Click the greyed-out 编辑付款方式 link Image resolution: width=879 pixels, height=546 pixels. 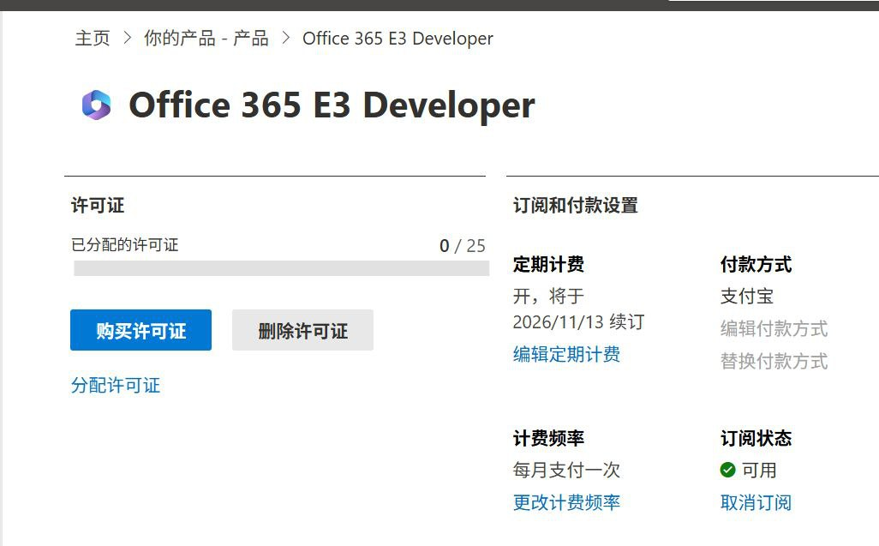tap(774, 328)
